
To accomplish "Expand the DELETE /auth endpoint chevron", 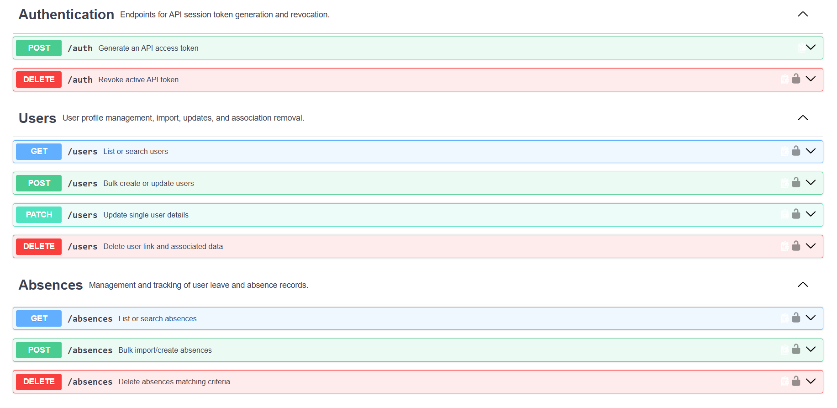I will [811, 79].
